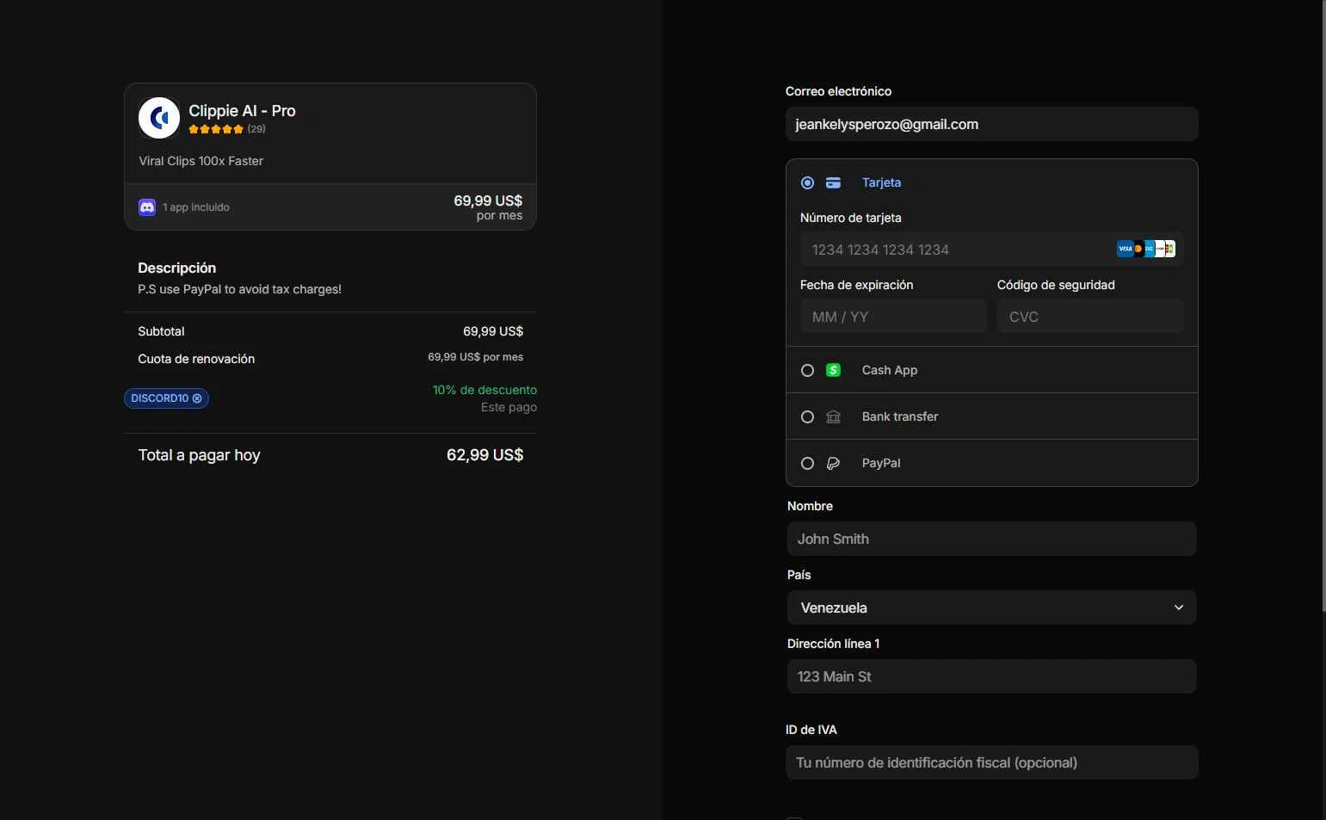
Task: Click the ID de IVA tax number field
Action: (x=991, y=762)
